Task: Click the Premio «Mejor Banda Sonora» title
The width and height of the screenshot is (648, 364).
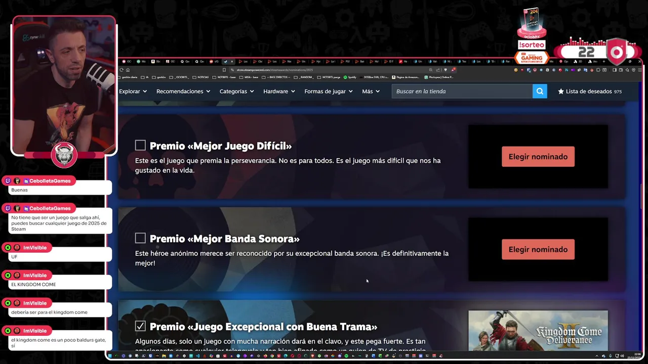Action: (225, 239)
